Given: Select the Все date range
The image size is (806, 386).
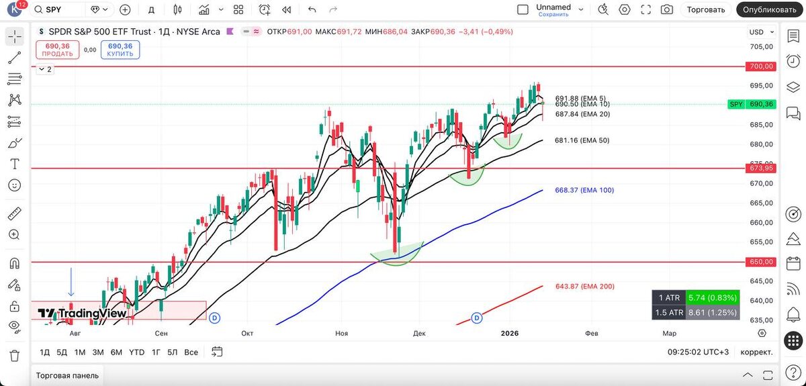Looking at the screenshot, I should point(191,352).
